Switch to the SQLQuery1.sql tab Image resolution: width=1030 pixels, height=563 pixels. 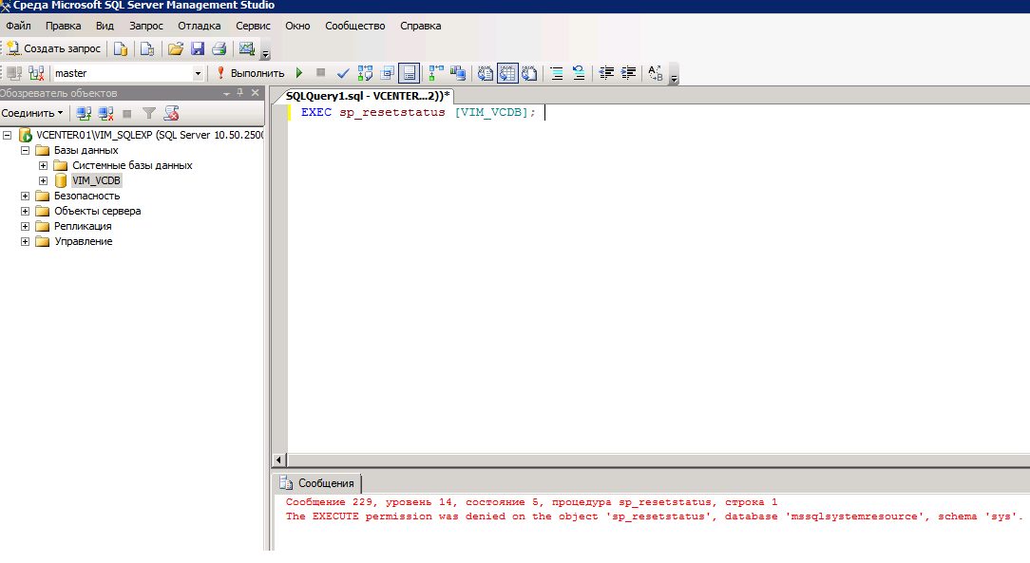(x=368, y=96)
